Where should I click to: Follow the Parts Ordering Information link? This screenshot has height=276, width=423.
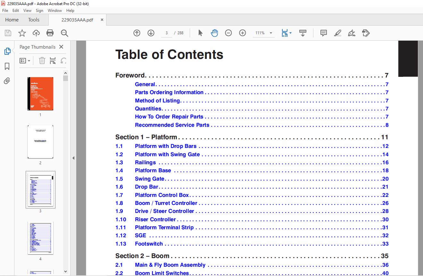169,93
